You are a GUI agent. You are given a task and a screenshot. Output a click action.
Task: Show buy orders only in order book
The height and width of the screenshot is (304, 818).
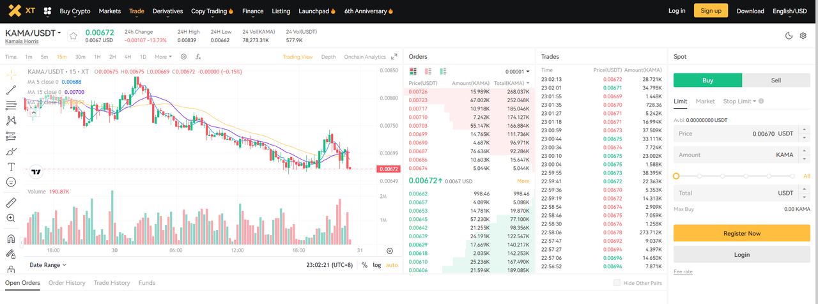(x=443, y=72)
